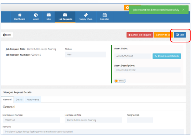Dismiss the success notification with X
Image resolution: width=192 pixels, height=136 pixels.
tap(183, 10)
